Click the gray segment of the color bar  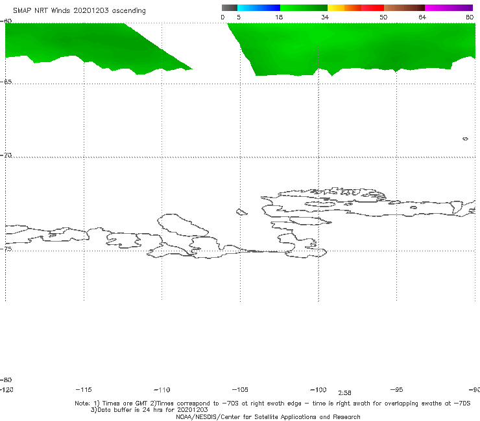(x=229, y=8)
